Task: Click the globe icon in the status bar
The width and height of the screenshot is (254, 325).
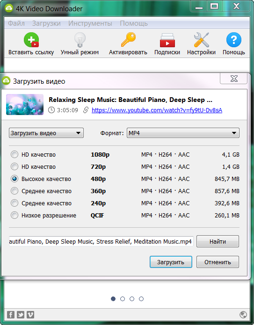Action: click(x=243, y=315)
